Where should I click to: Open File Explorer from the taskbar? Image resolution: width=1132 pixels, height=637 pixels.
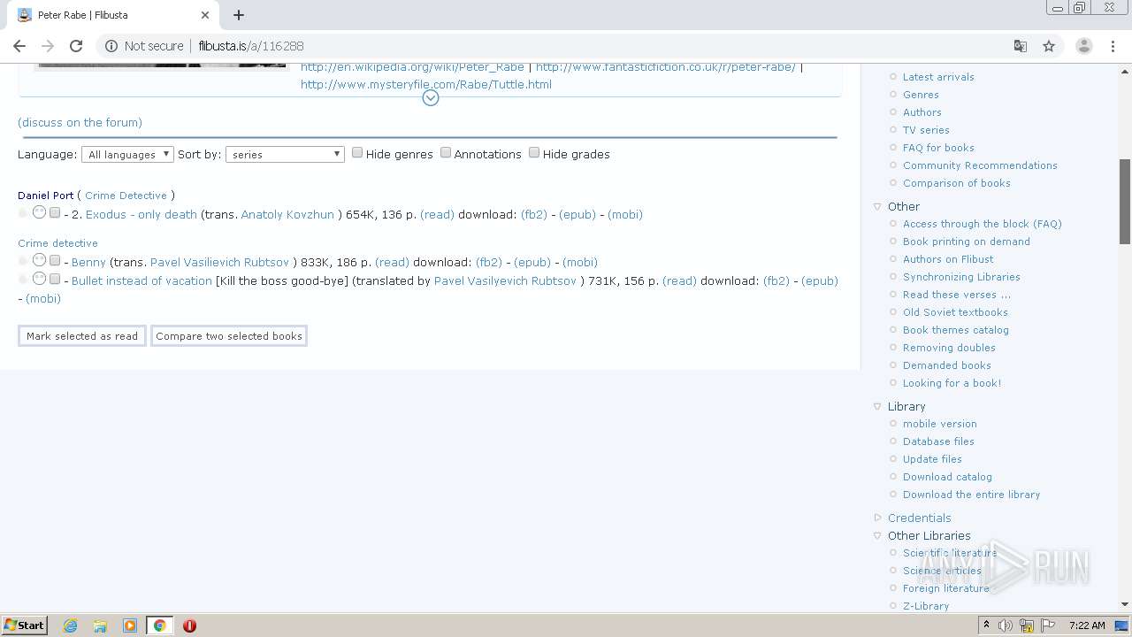tap(100, 625)
